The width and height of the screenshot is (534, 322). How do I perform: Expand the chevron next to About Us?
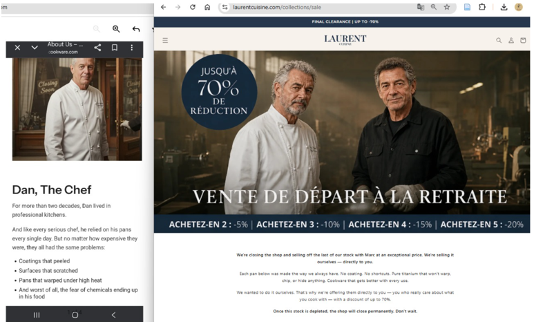(x=35, y=48)
